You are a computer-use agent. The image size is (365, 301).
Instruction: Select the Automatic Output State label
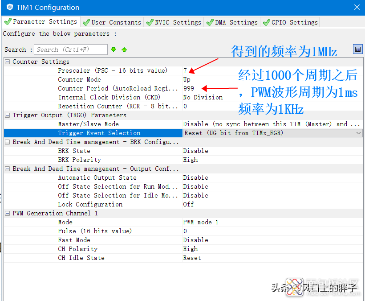[97, 177]
